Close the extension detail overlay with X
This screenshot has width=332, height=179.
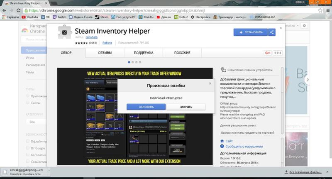tap(281, 28)
